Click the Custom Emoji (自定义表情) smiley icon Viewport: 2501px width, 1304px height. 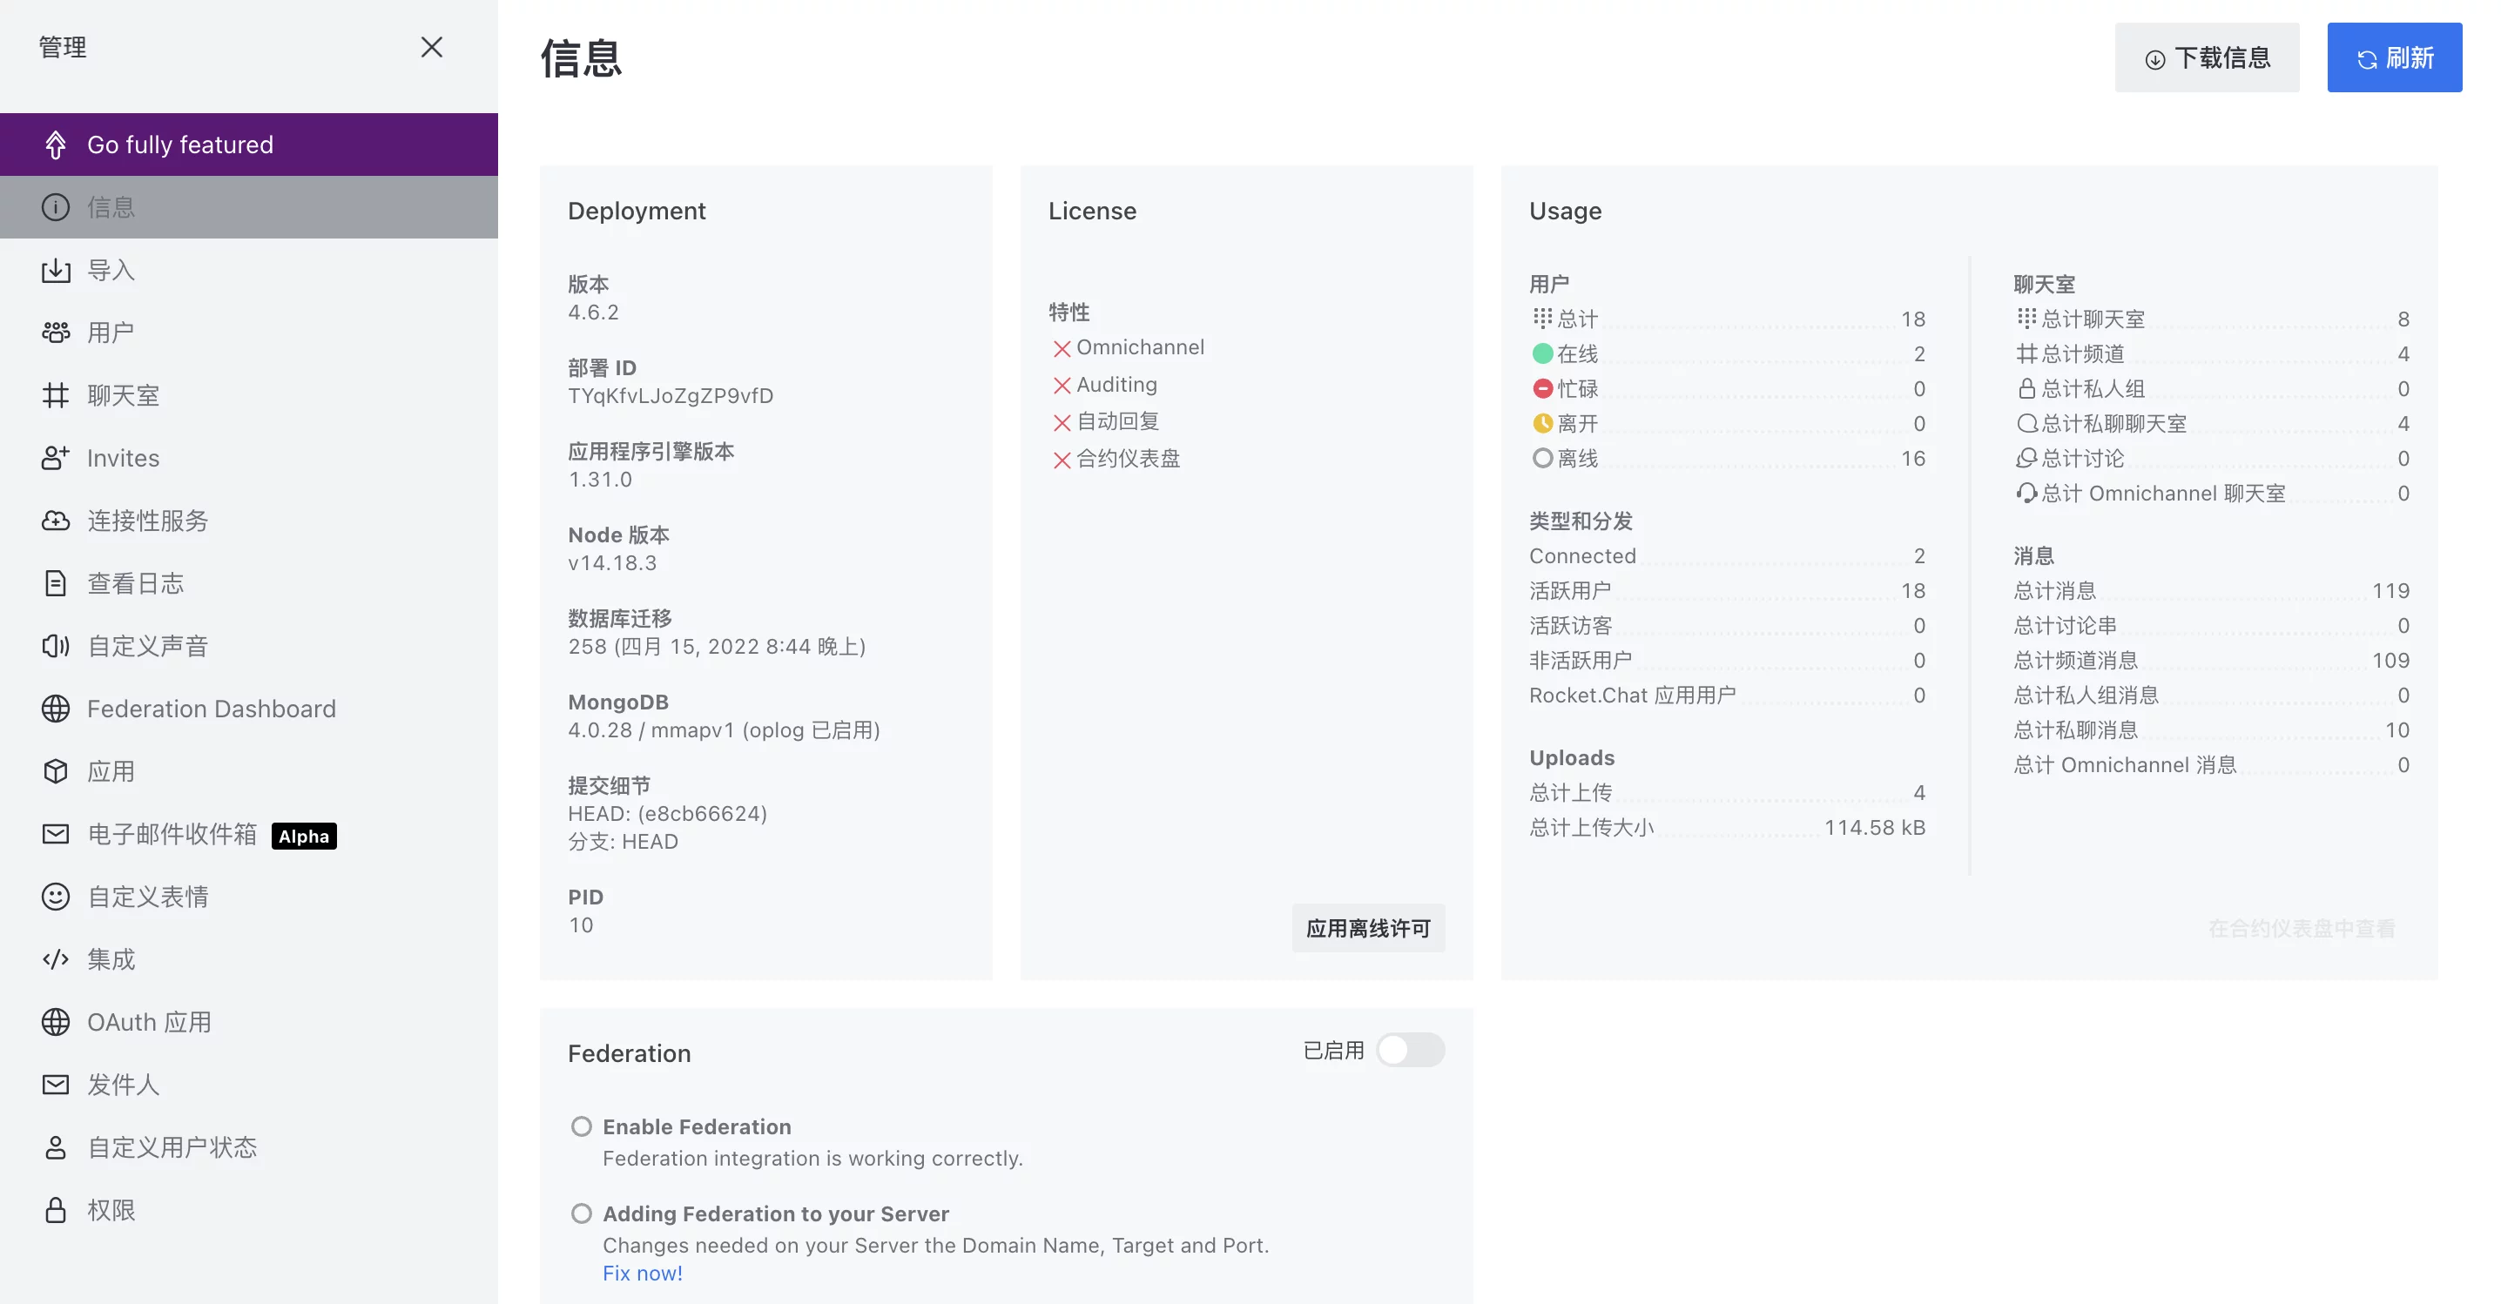coord(56,897)
